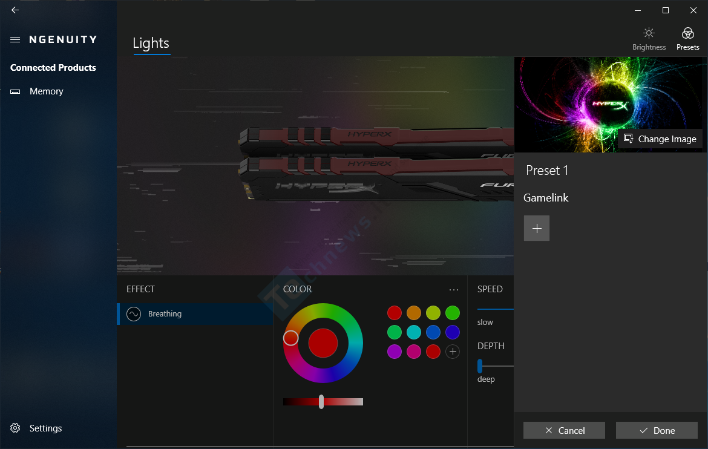Click the color wheel hue ring
This screenshot has height=449, width=708.
pyautogui.click(x=323, y=343)
